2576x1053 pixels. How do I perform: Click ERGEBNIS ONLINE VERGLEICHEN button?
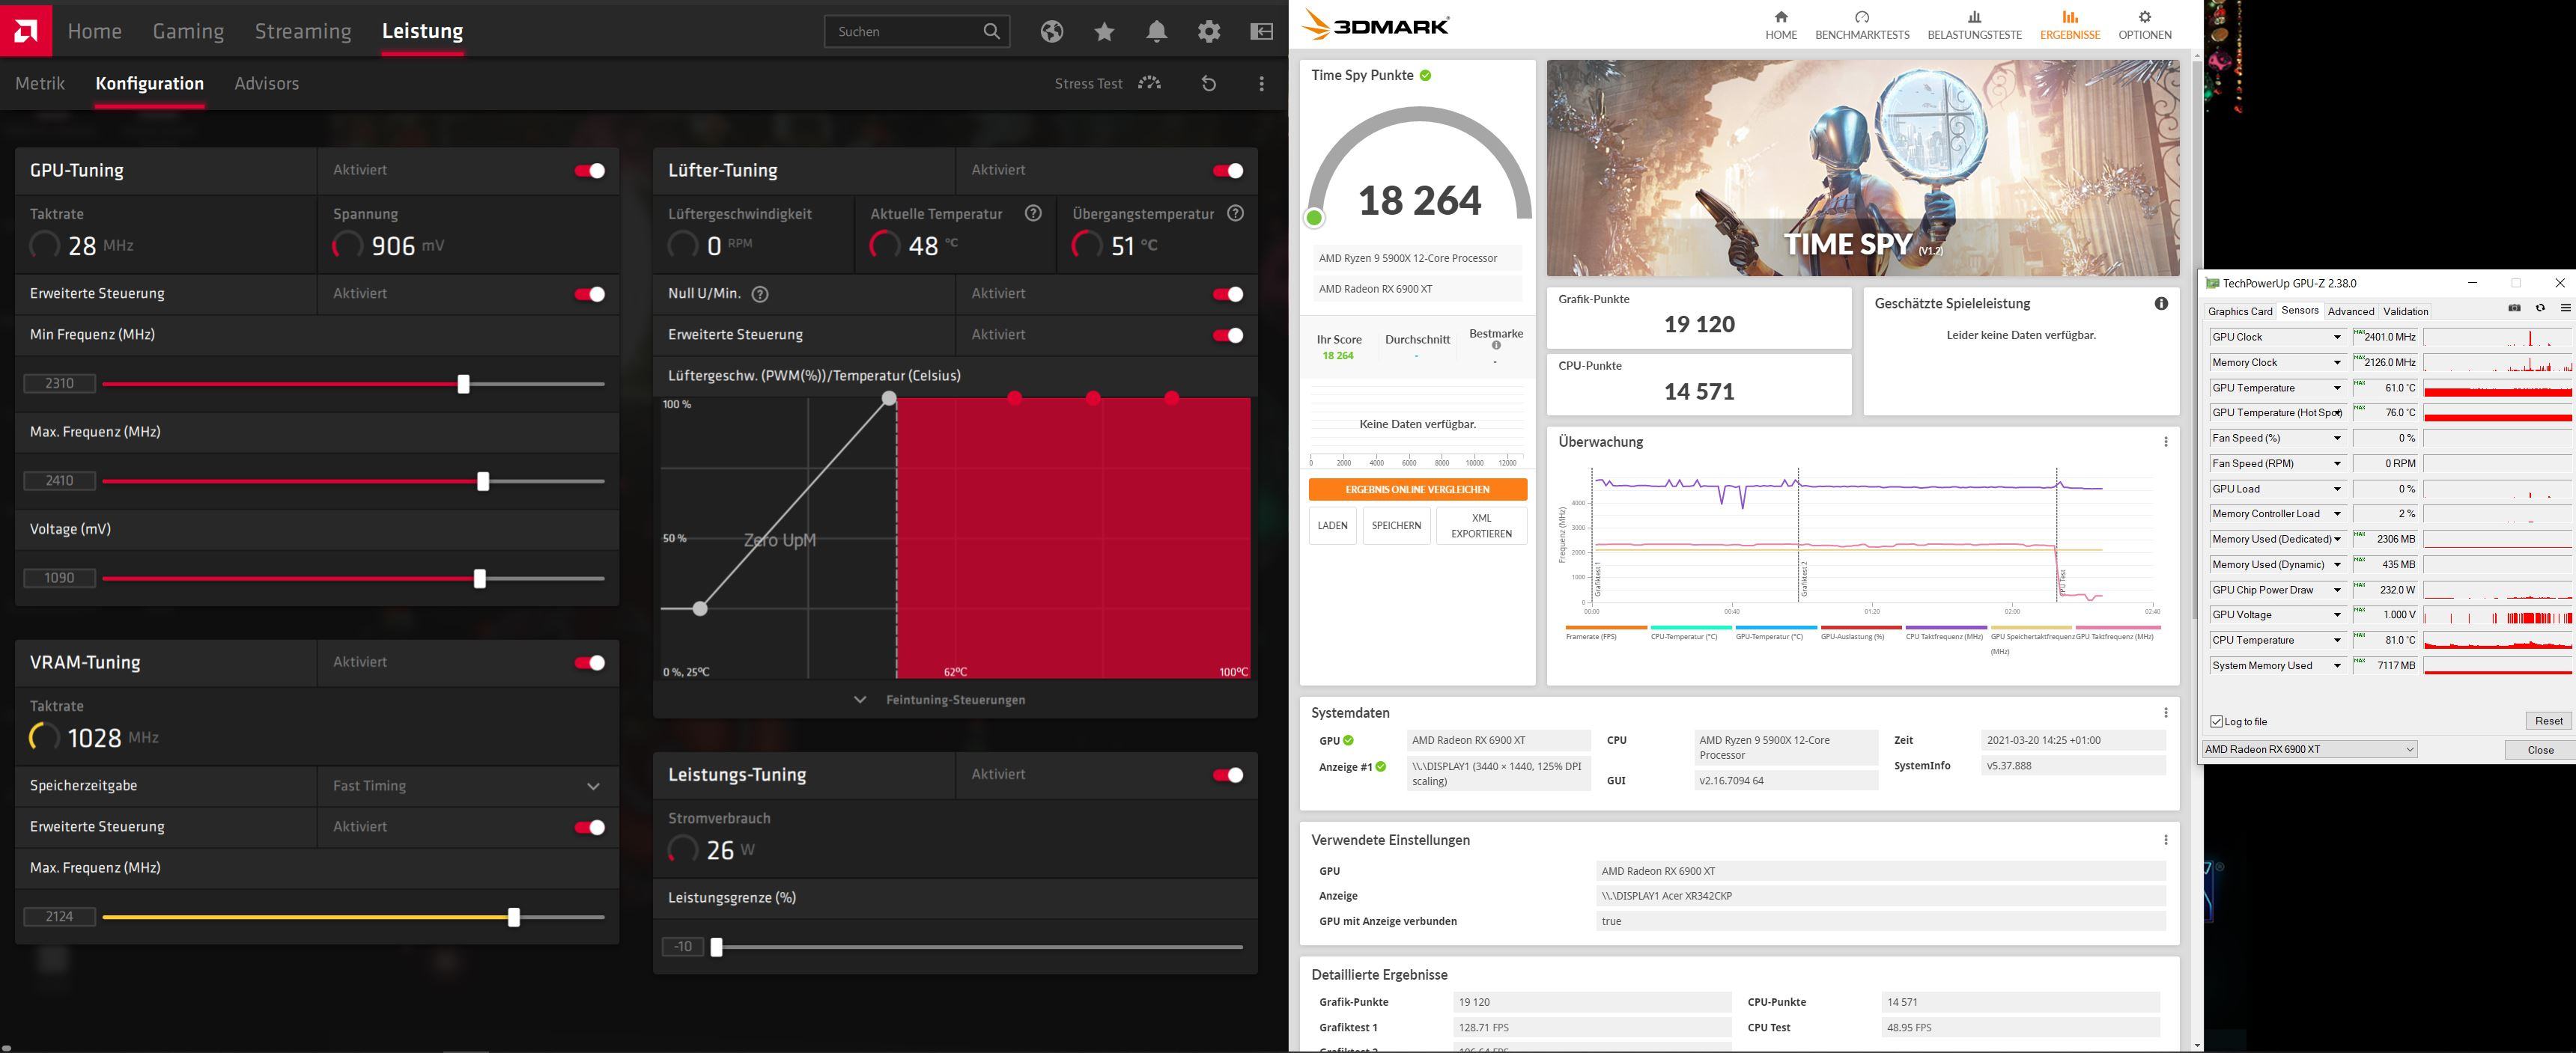[1417, 489]
